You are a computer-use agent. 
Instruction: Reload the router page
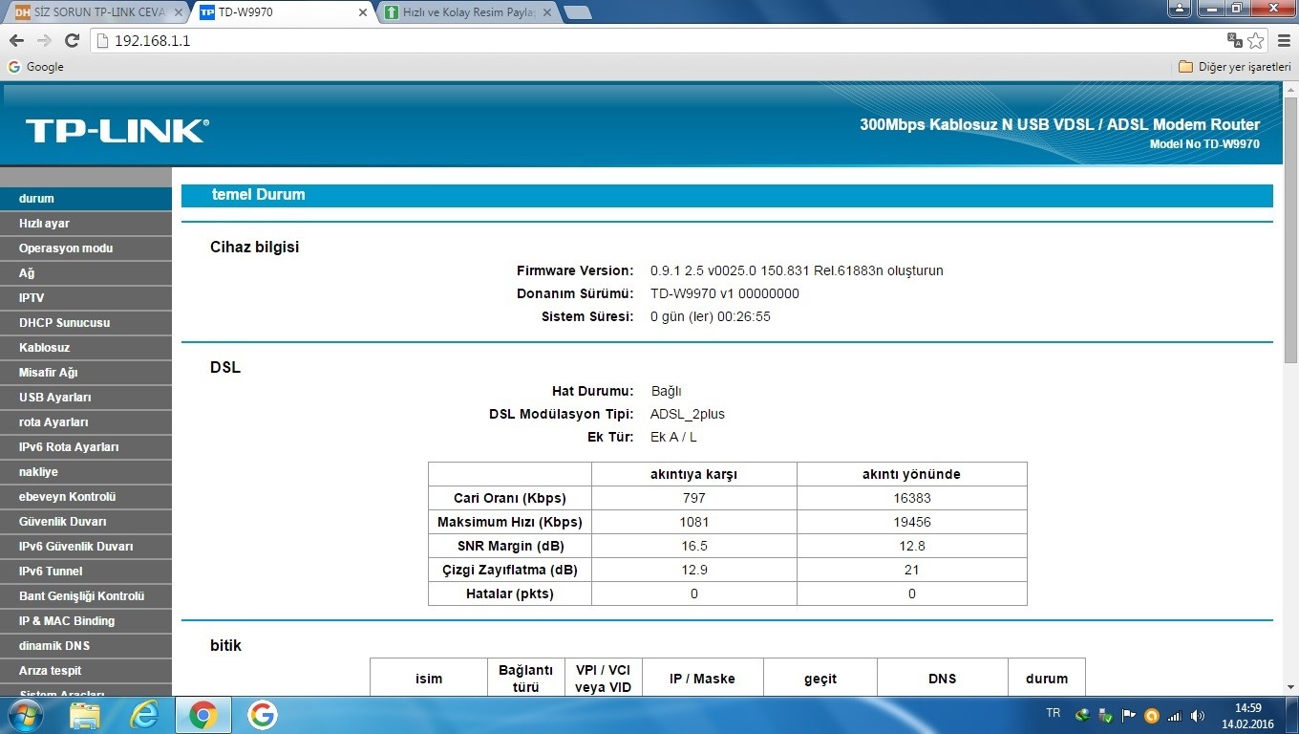pos(72,40)
